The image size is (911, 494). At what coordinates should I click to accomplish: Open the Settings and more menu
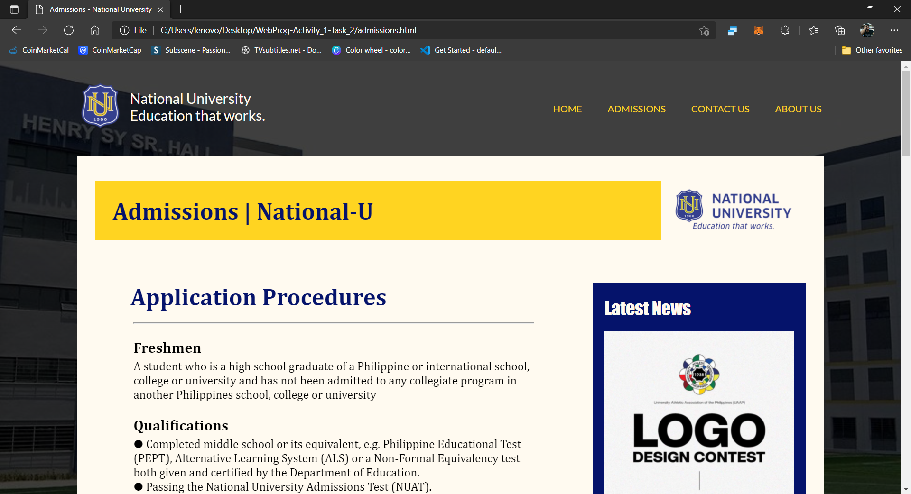(x=895, y=30)
